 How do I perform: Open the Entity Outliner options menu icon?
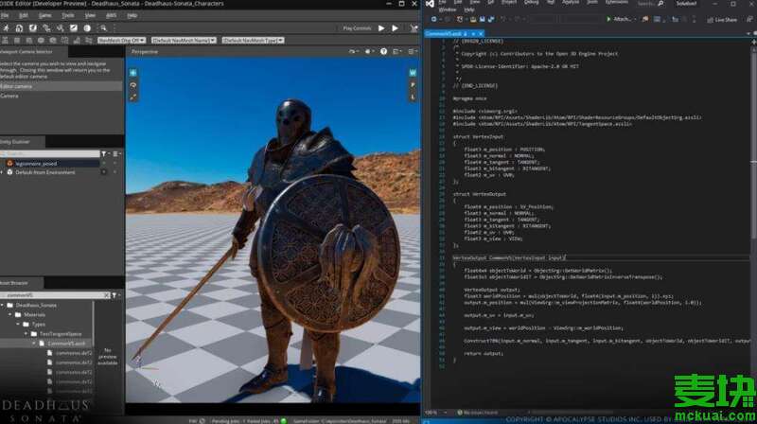[115, 154]
